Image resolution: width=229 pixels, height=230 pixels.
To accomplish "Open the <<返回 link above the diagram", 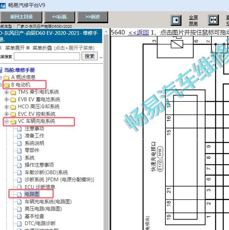I will [138, 32].
